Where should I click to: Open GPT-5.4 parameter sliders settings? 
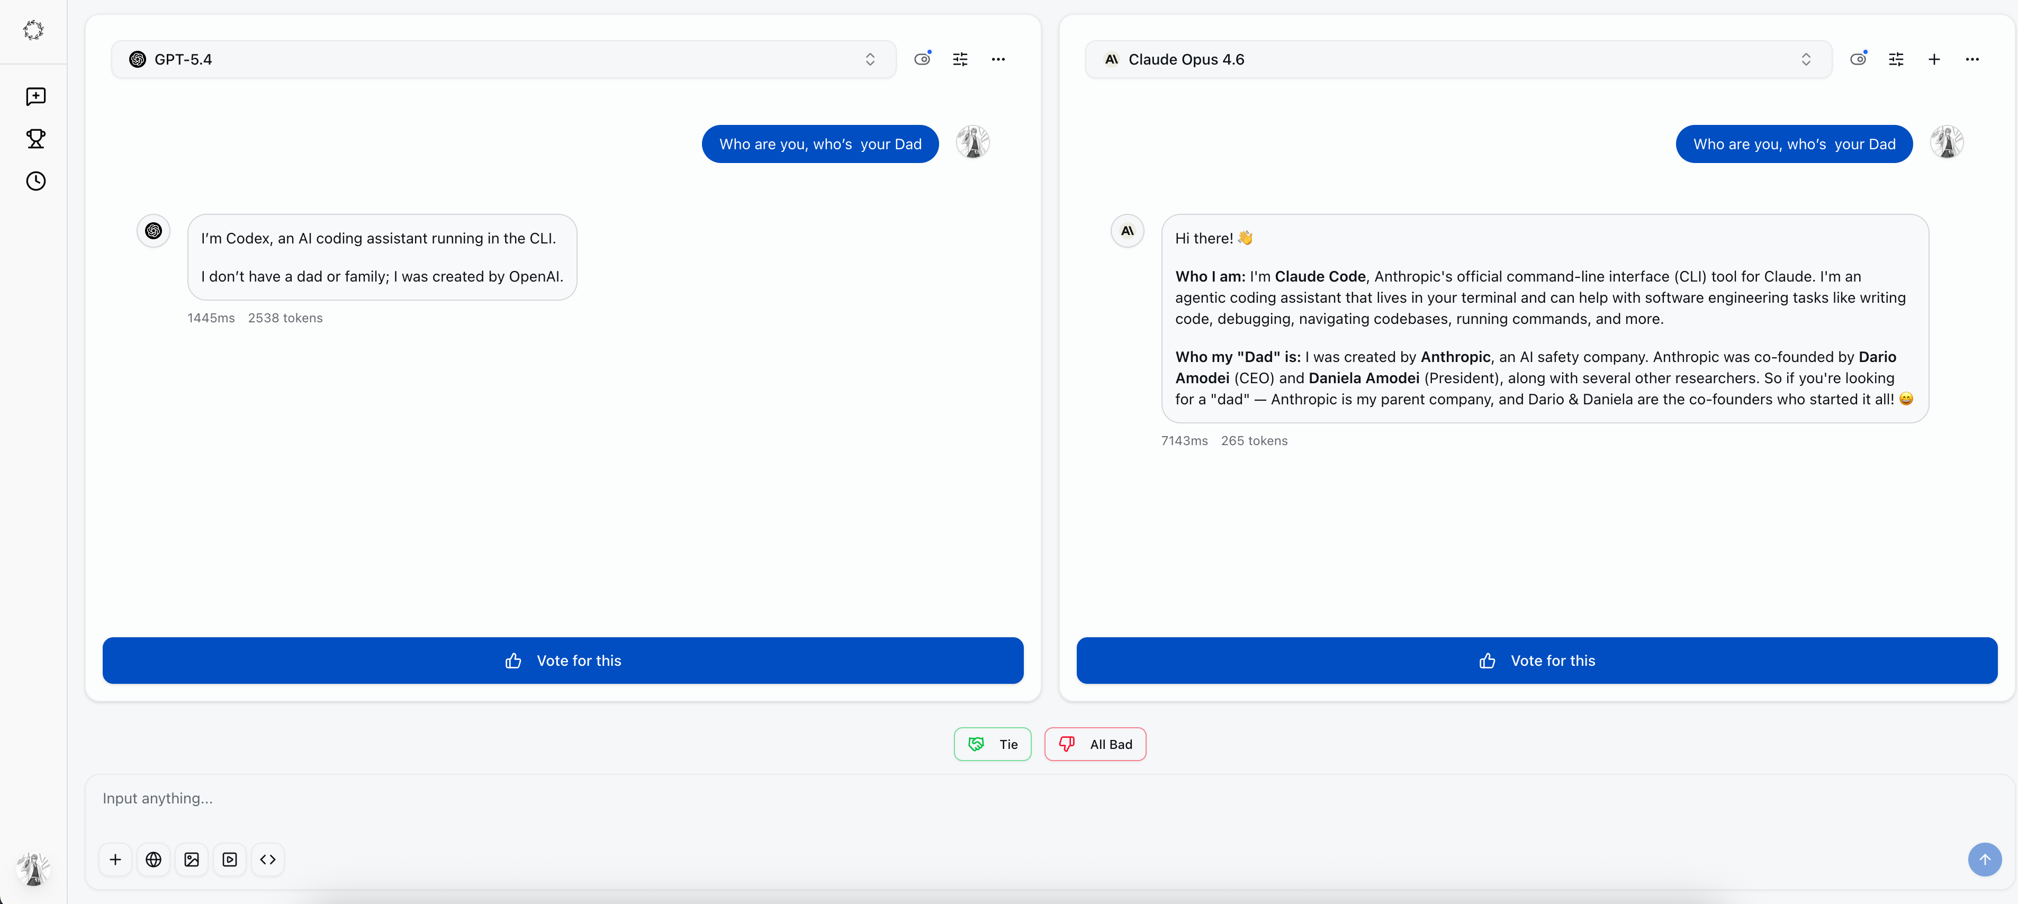[x=960, y=59]
